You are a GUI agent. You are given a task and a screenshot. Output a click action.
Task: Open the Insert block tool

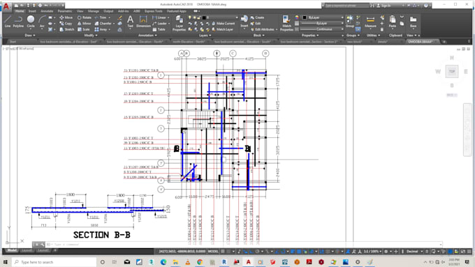tap(244, 22)
